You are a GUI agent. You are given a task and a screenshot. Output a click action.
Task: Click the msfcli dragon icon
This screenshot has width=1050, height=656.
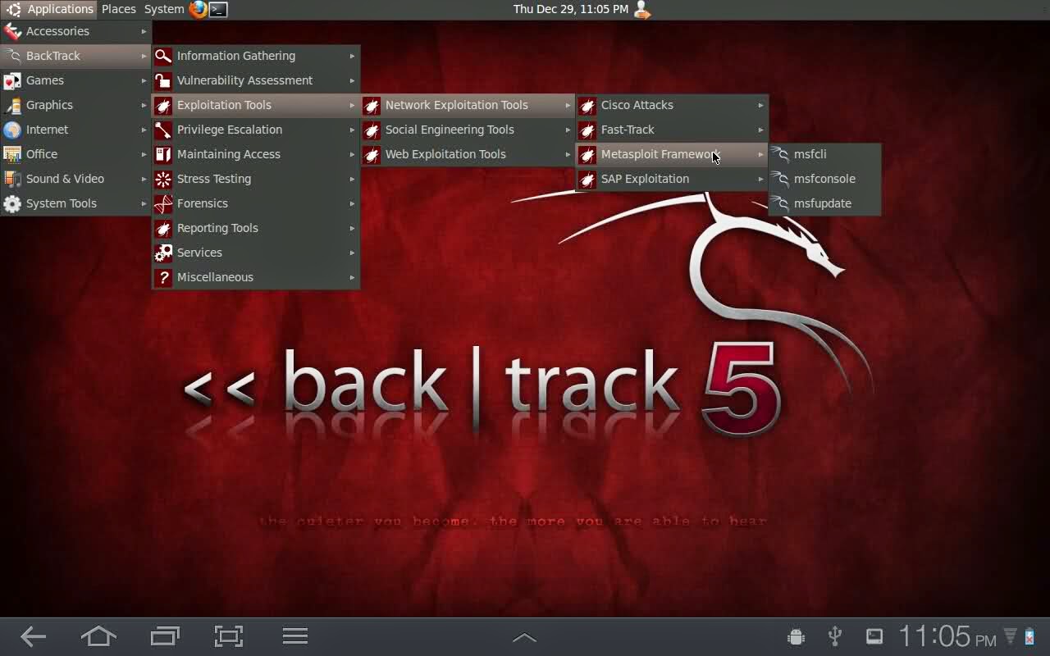[x=780, y=154]
